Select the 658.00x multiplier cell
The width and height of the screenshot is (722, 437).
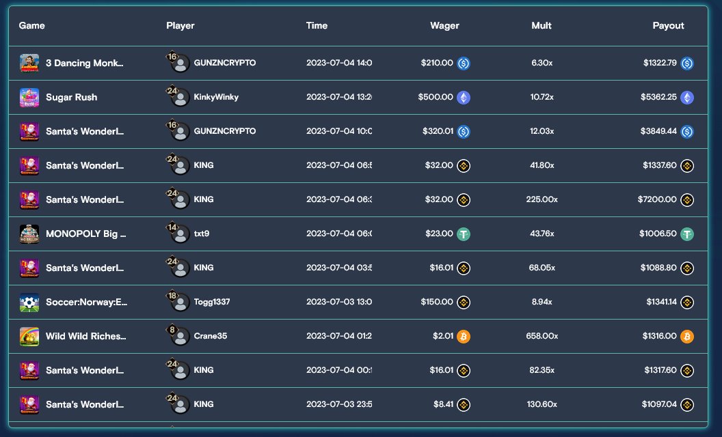coord(542,336)
